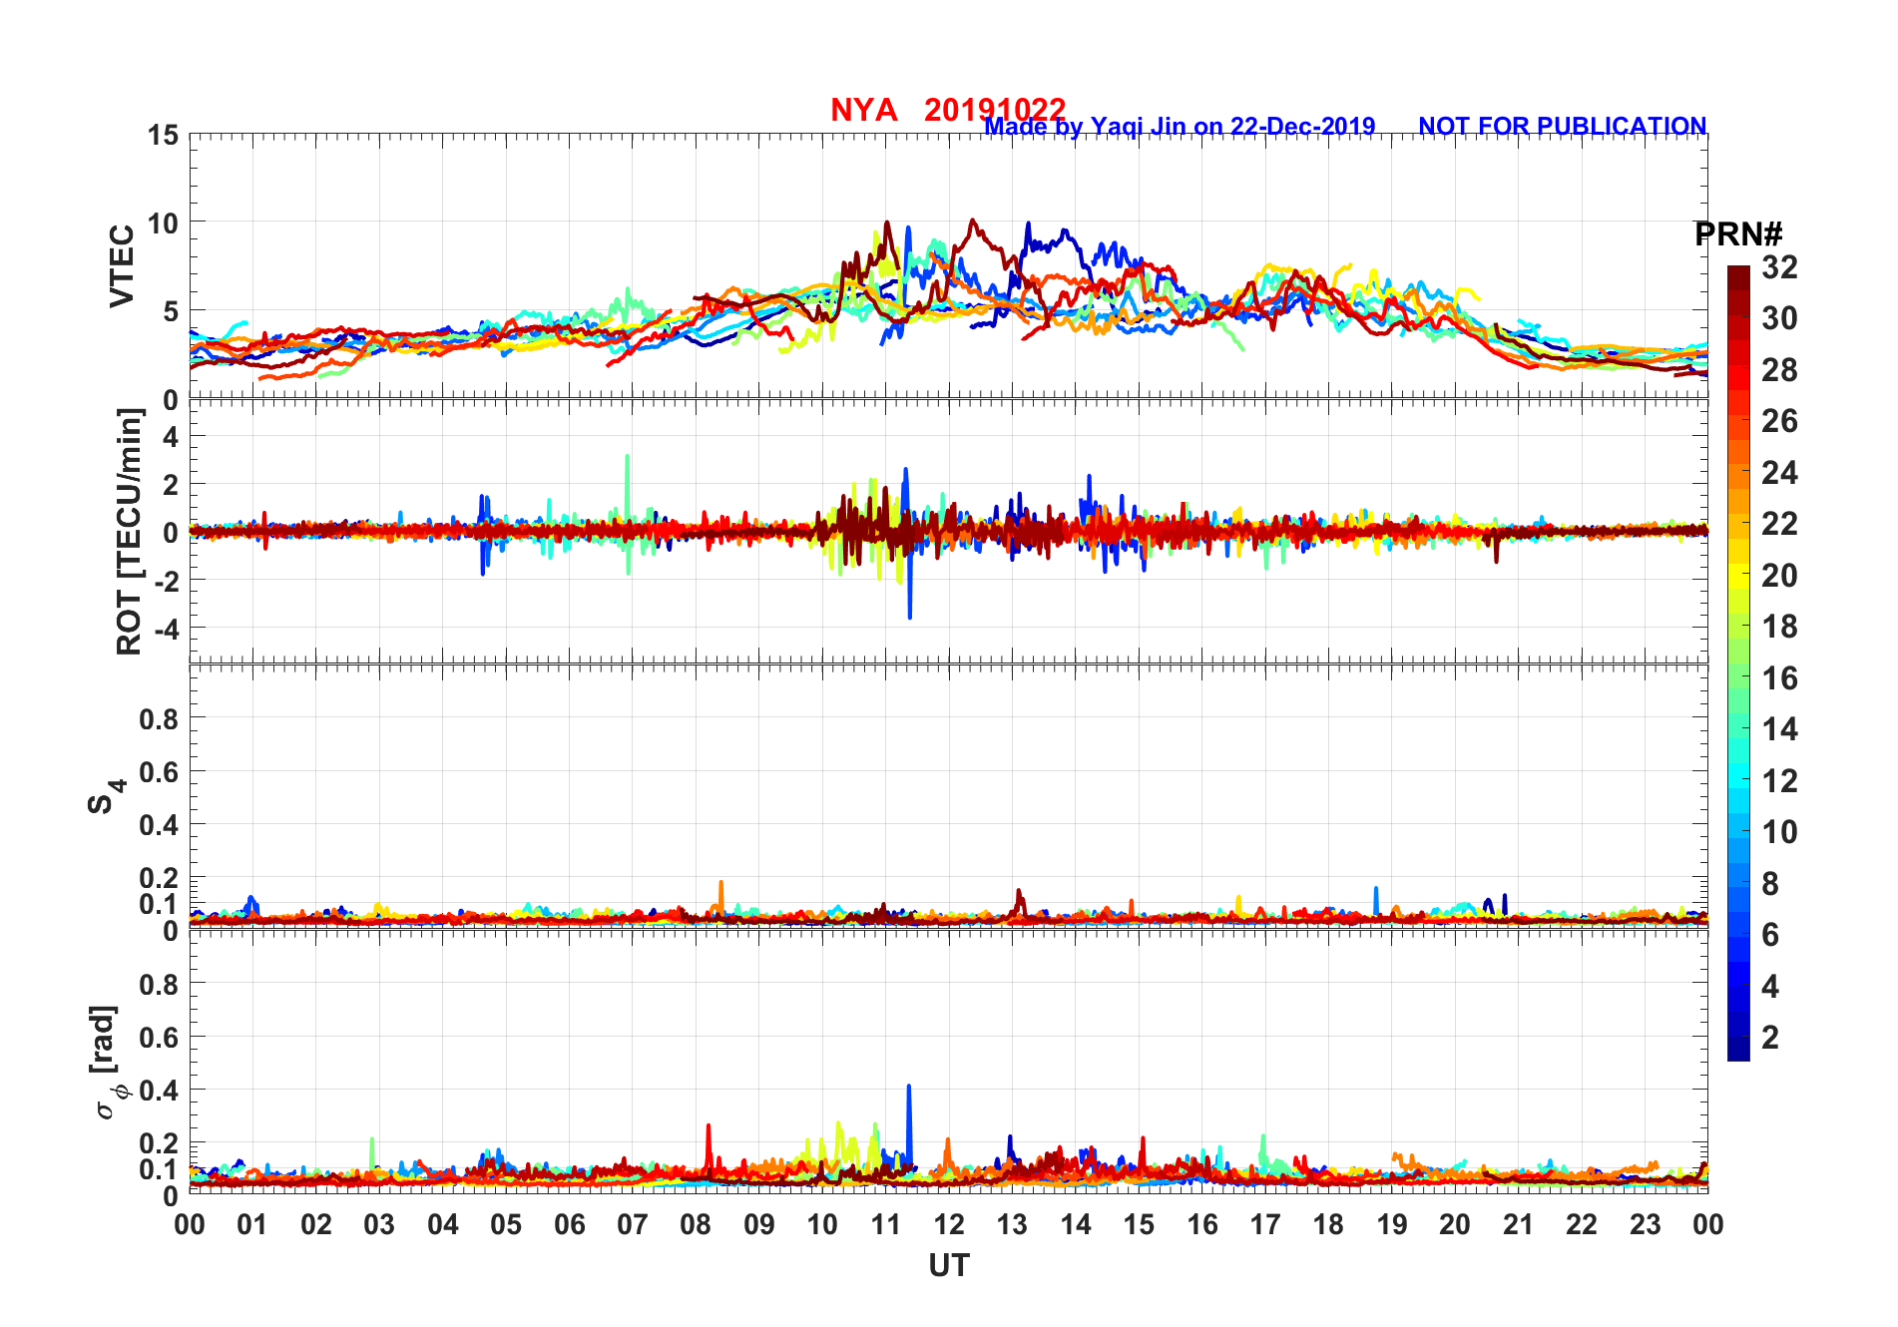Click the x-axis tick label '12'
1898x1327 pixels.
tap(949, 1224)
